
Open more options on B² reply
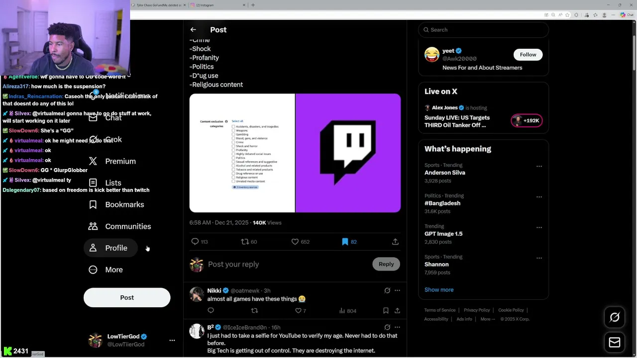click(x=397, y=327)
